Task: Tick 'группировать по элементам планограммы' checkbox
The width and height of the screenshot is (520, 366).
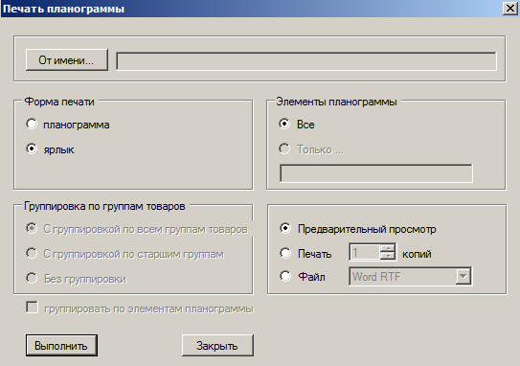Action: pos(32,308)
